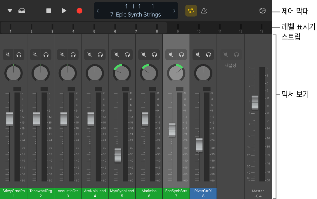Image resolution: width=317 pixels, height=199 pixels.
Task: Click the volume fader handle on MysSynhLead
Action: 118,155
